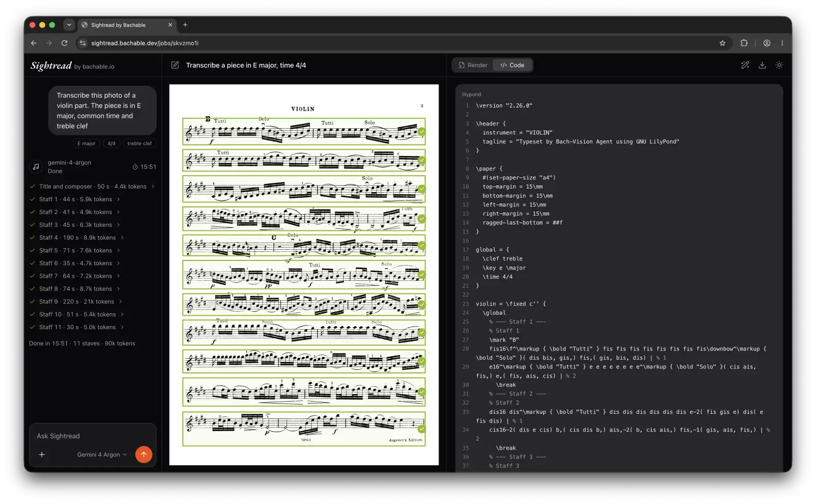Screen dimensions: 816x504
Task: Click the treble clef tag
Action: tap(139, 143)
